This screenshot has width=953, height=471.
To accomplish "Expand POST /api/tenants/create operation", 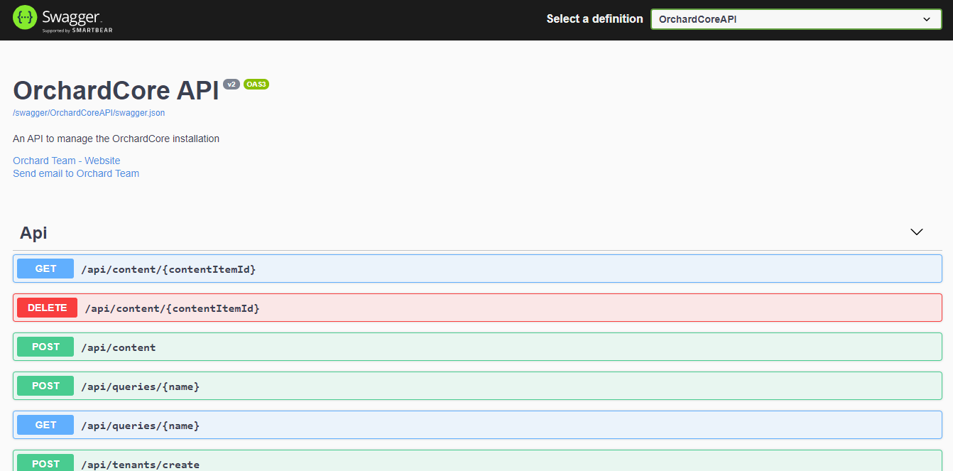I will (477, 460).
